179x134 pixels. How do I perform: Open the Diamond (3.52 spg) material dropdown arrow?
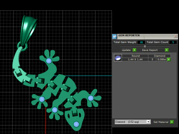point(148,122)
